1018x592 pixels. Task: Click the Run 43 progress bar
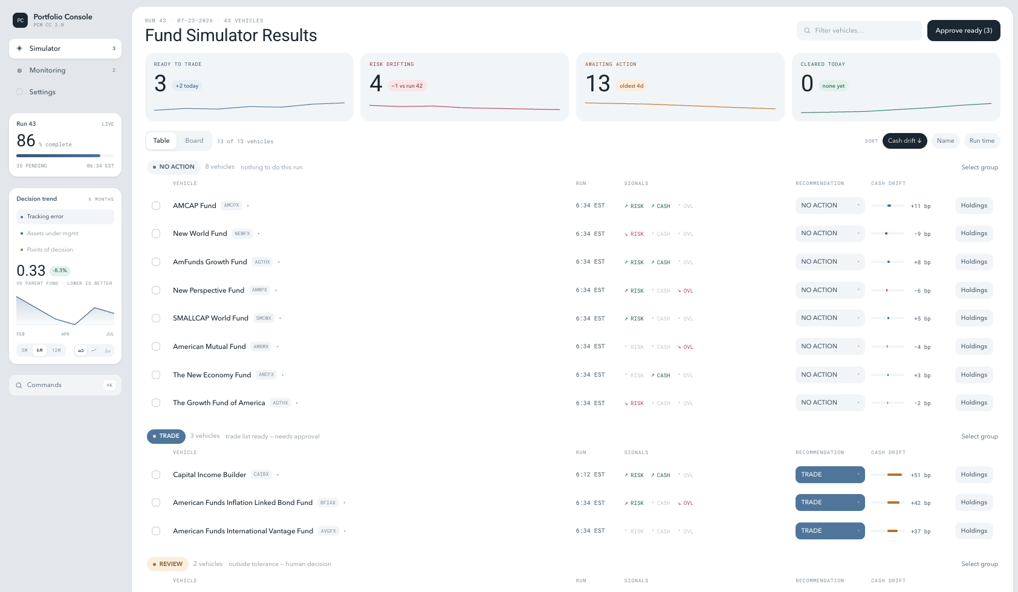[65, 156]
